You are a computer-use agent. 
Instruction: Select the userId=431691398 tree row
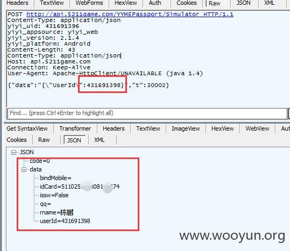pyautogui.click(x=65, y=221)
